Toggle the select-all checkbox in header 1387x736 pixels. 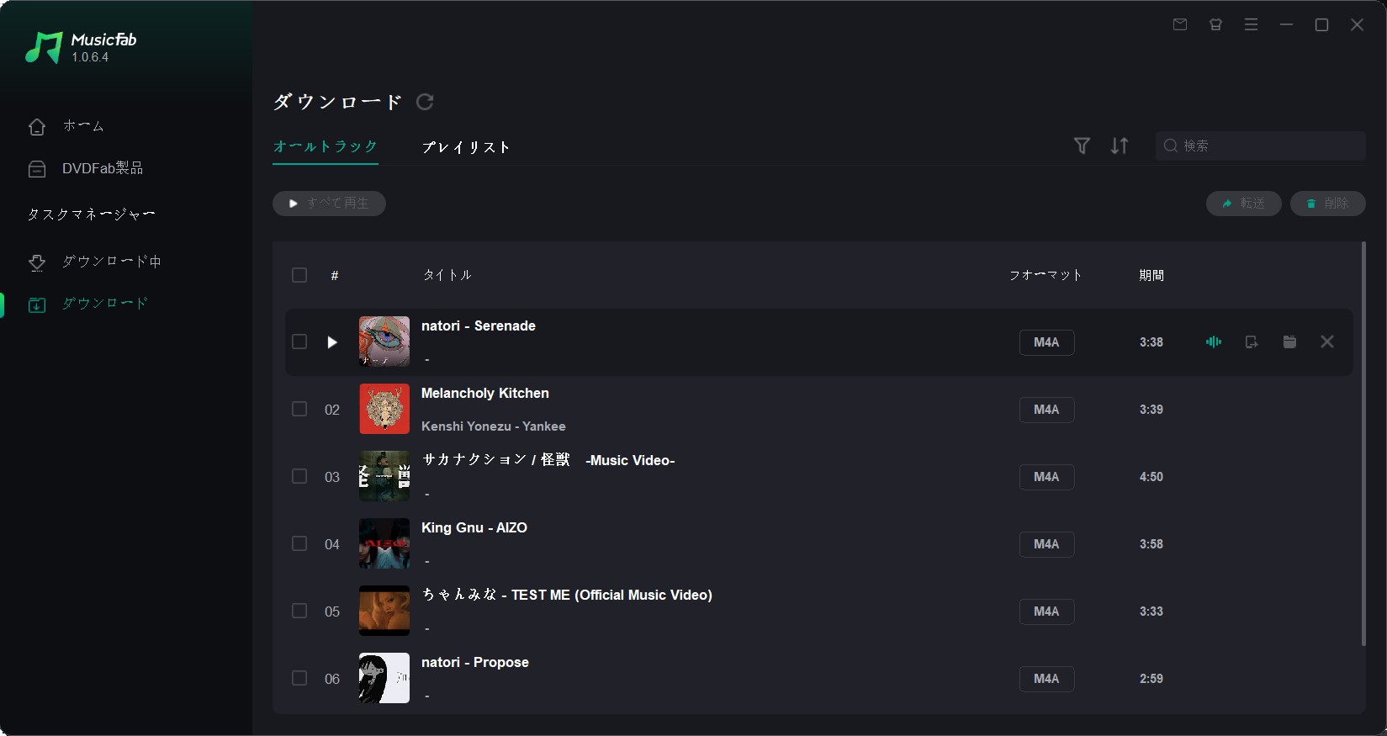click(299, 275)
